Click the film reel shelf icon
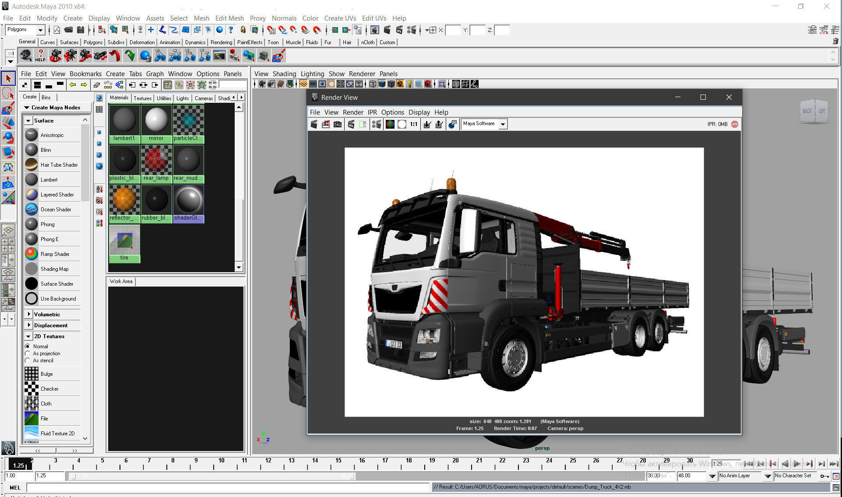The height and width of the screenshot is (497, 842). tap(26, 56)
